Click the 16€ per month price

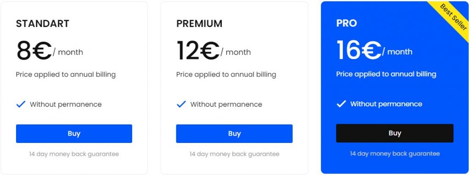tap(374, 50)
